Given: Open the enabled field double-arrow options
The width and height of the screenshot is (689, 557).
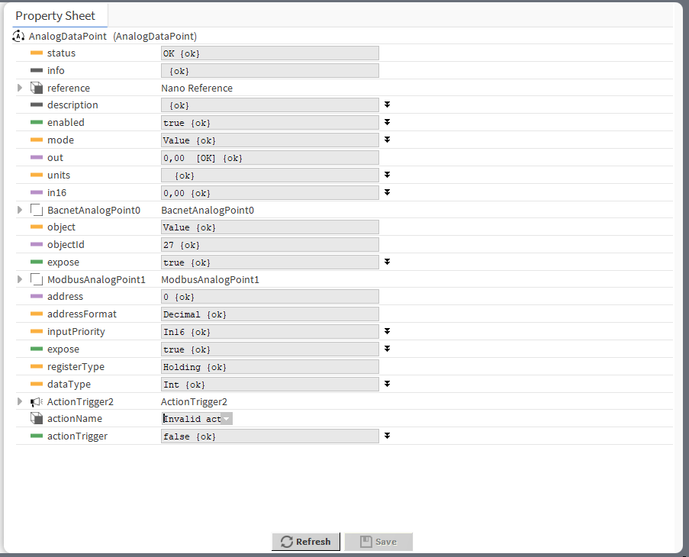Looking at the screenshot, I should point(388,122).
